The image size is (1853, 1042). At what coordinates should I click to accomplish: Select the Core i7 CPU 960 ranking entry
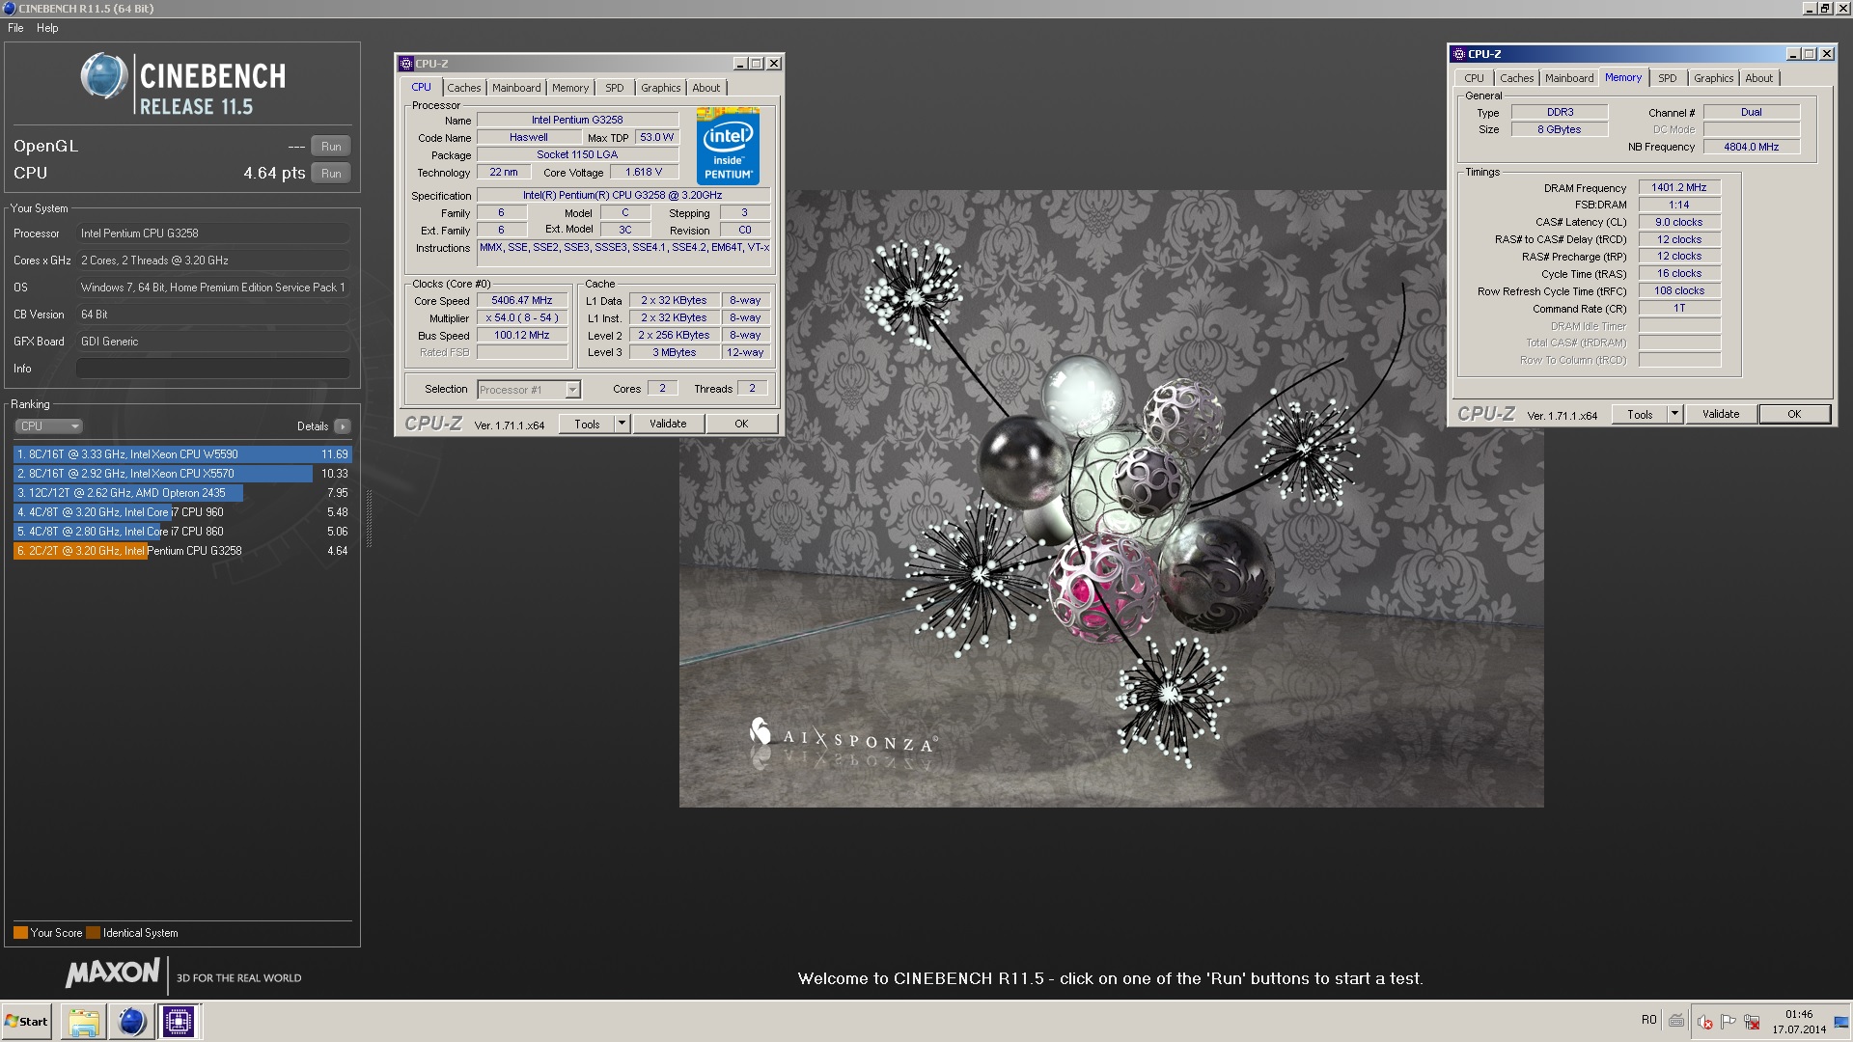click(182, 512)
